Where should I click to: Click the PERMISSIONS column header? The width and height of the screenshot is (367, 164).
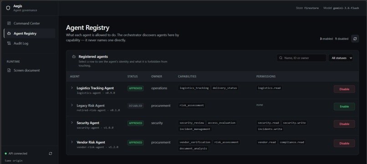[266, 77]
